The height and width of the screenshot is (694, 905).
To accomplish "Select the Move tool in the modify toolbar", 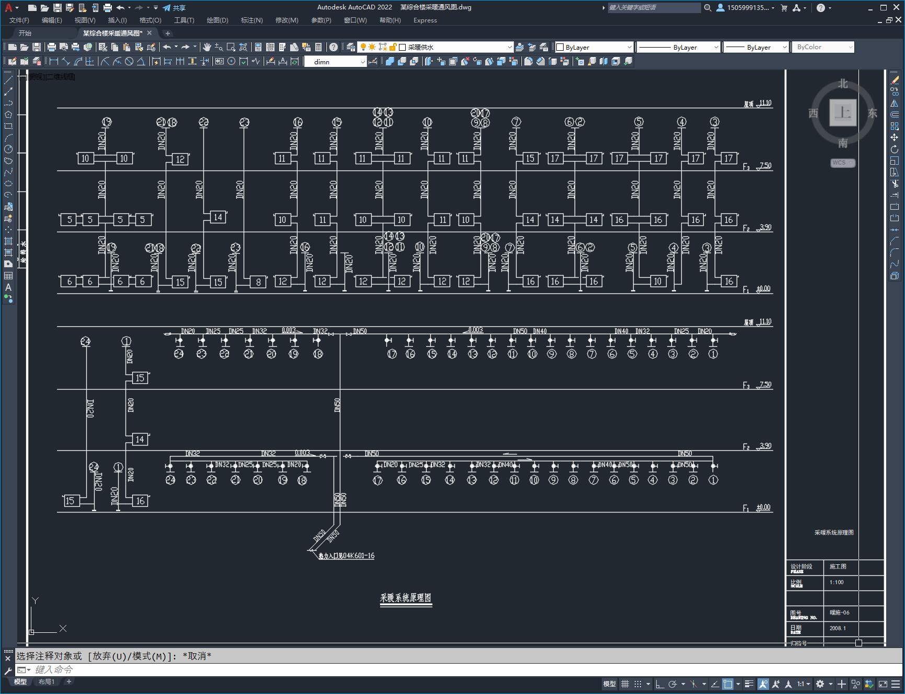I will [x=895, y=138].
